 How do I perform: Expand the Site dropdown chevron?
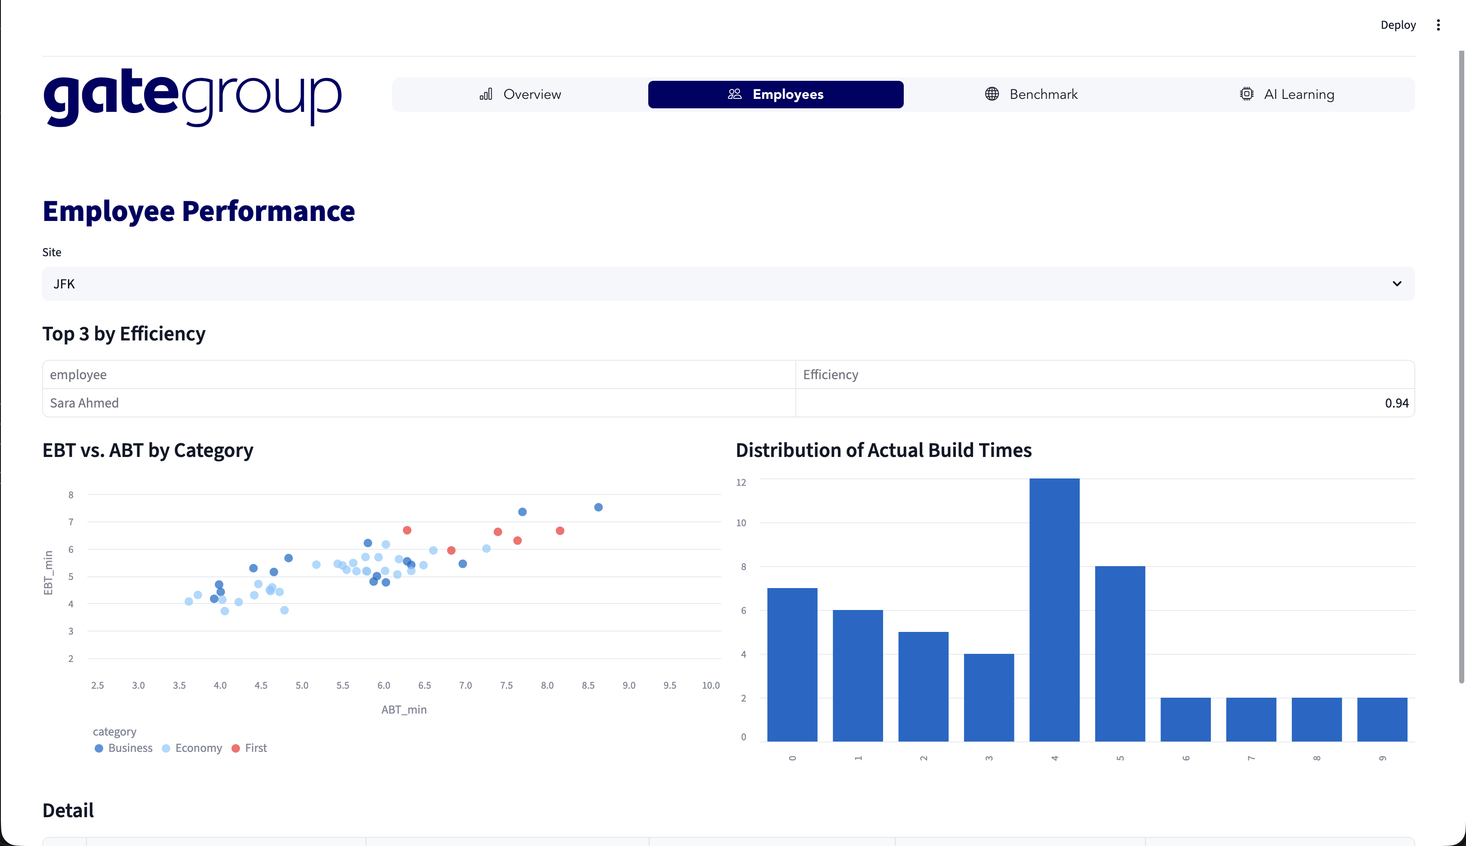pos(1396,284)
